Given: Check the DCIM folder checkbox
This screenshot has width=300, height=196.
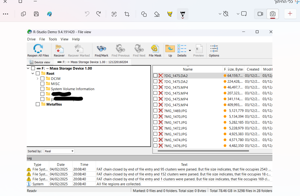Looking at the screenshot, I should [x=42, y=79].
